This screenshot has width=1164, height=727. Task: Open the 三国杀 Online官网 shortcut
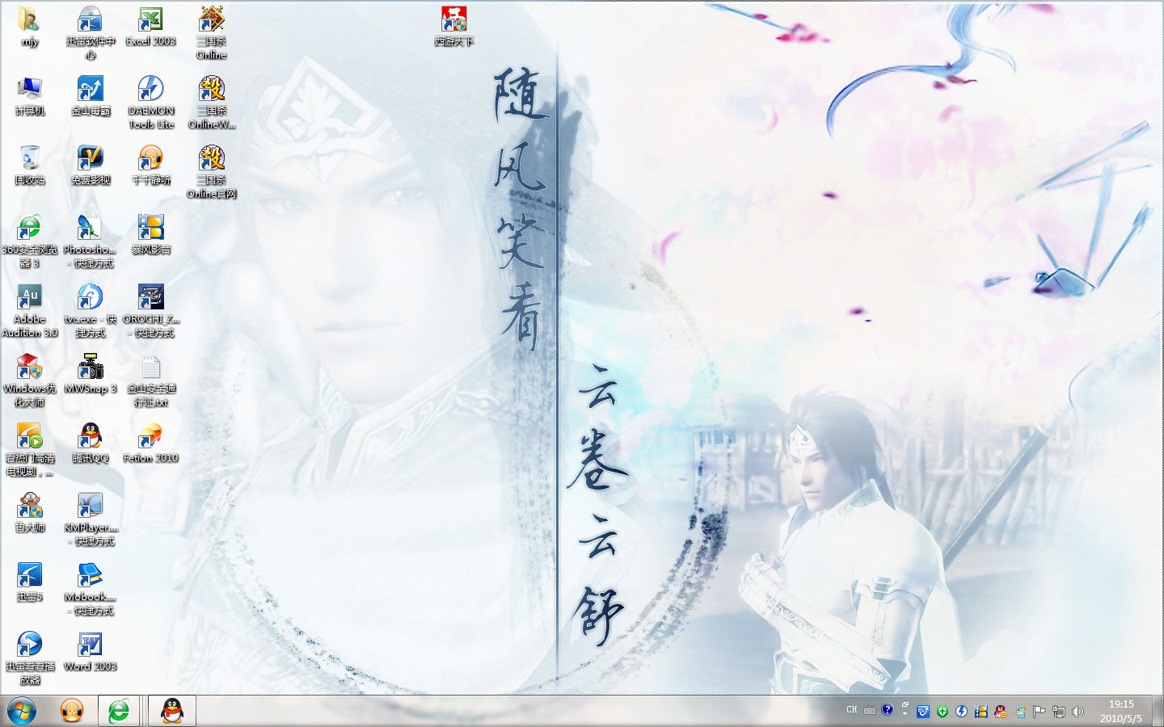[211, 172]
